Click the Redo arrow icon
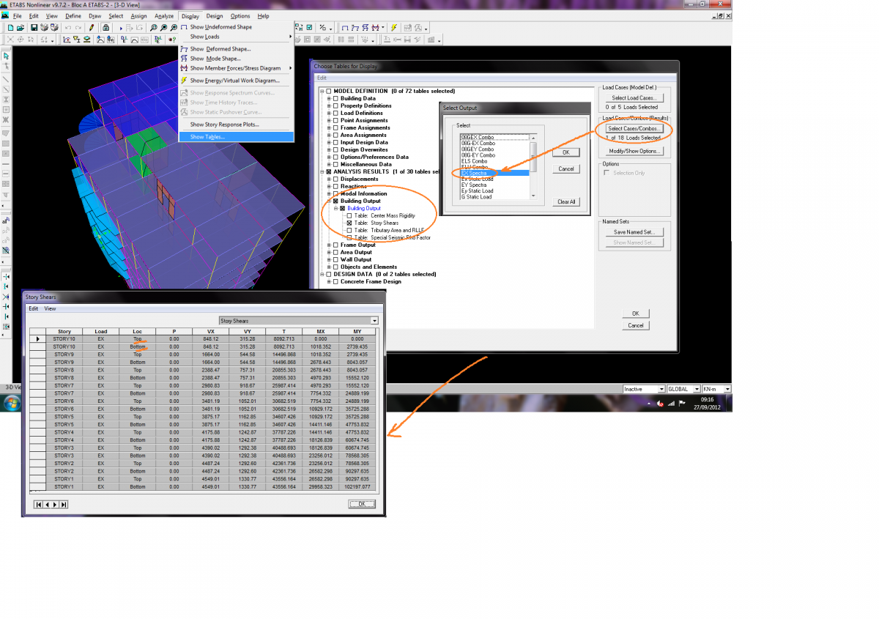Viewport: 879px width, 619px height. pyautogui.click(x=78, y=27)
